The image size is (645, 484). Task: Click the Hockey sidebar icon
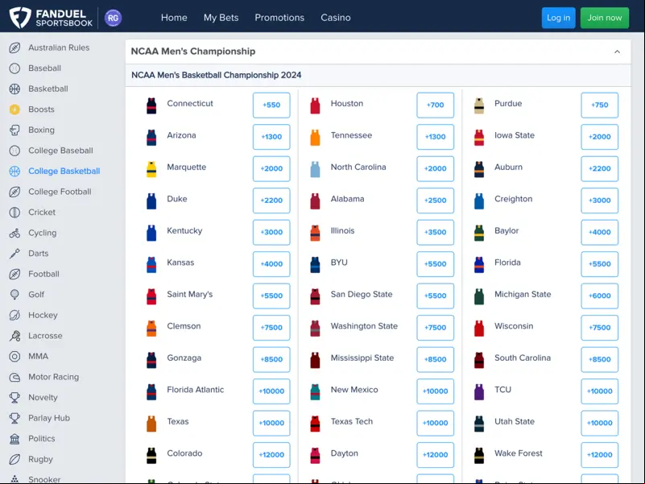(x=14, y=315)
